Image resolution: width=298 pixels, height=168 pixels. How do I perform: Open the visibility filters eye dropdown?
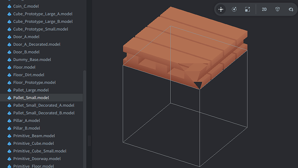(x=291, y=9)
